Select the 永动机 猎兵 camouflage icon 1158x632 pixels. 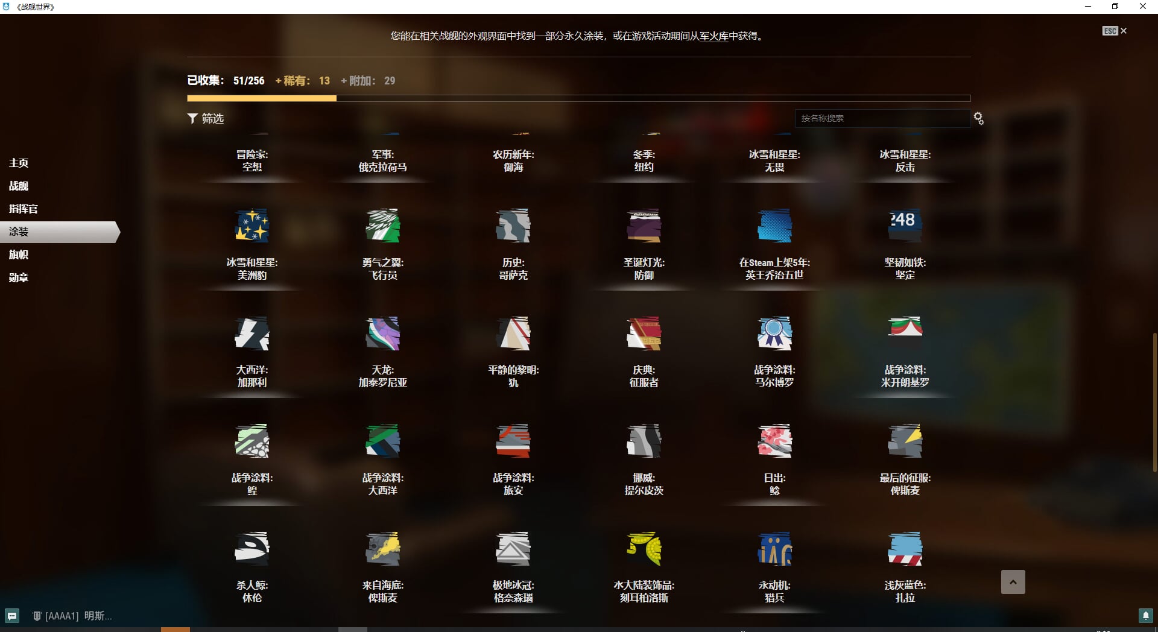click(x=774, y=548)
